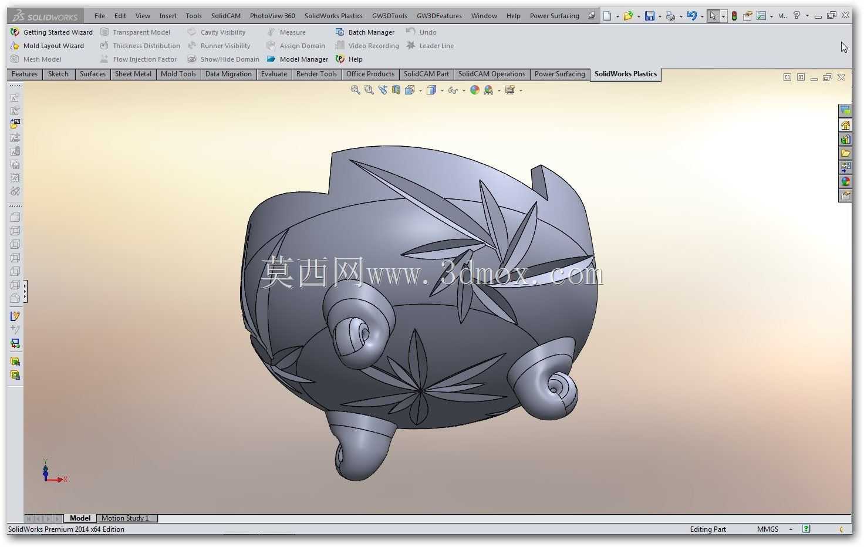Screen dimensions: 864x547
Task: Click the View Settings monitor icon
Action: [x=509, y=90]
